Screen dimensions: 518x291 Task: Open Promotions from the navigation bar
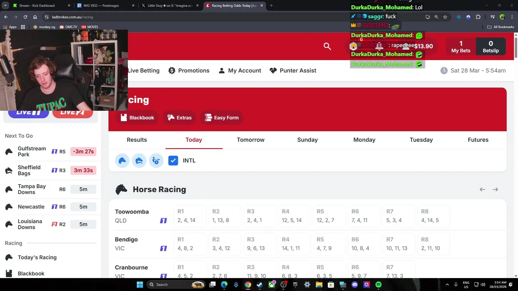pos(189,70)
